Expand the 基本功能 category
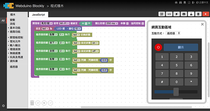This screenshot has height=111, width=210. [x=15, y=28]
